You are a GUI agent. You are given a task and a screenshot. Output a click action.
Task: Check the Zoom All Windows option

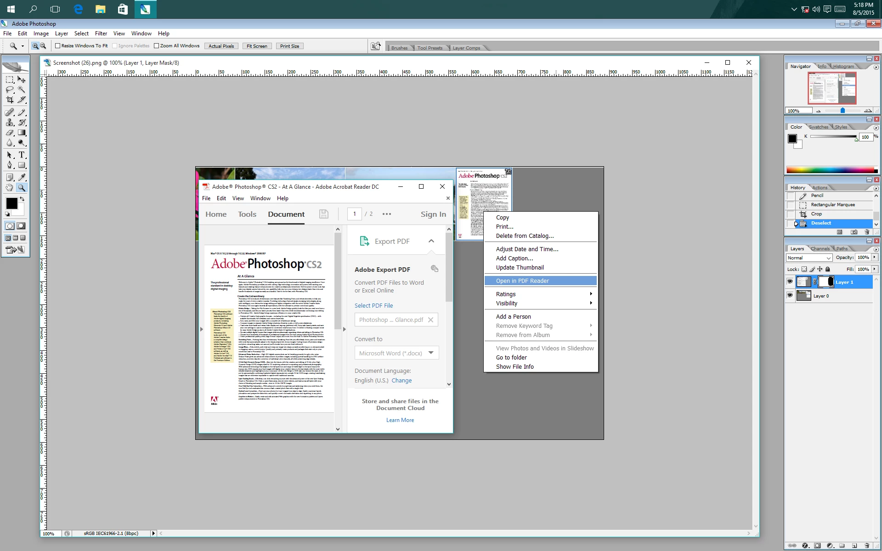157,45
